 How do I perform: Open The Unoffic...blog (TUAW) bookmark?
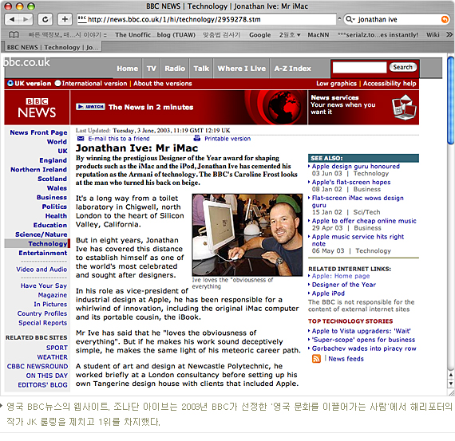(x=155, y=35)
